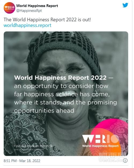This screenshot has height=168, width=134.
Task: Open the World Happiness Report display name
Action: (x=38, y=6)
